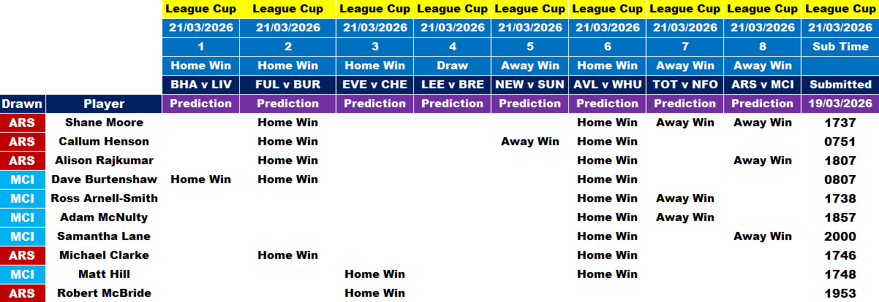Select Shane Moore's name cell
879x302 pixels.
pyautogui.click(x=104, y=123)
